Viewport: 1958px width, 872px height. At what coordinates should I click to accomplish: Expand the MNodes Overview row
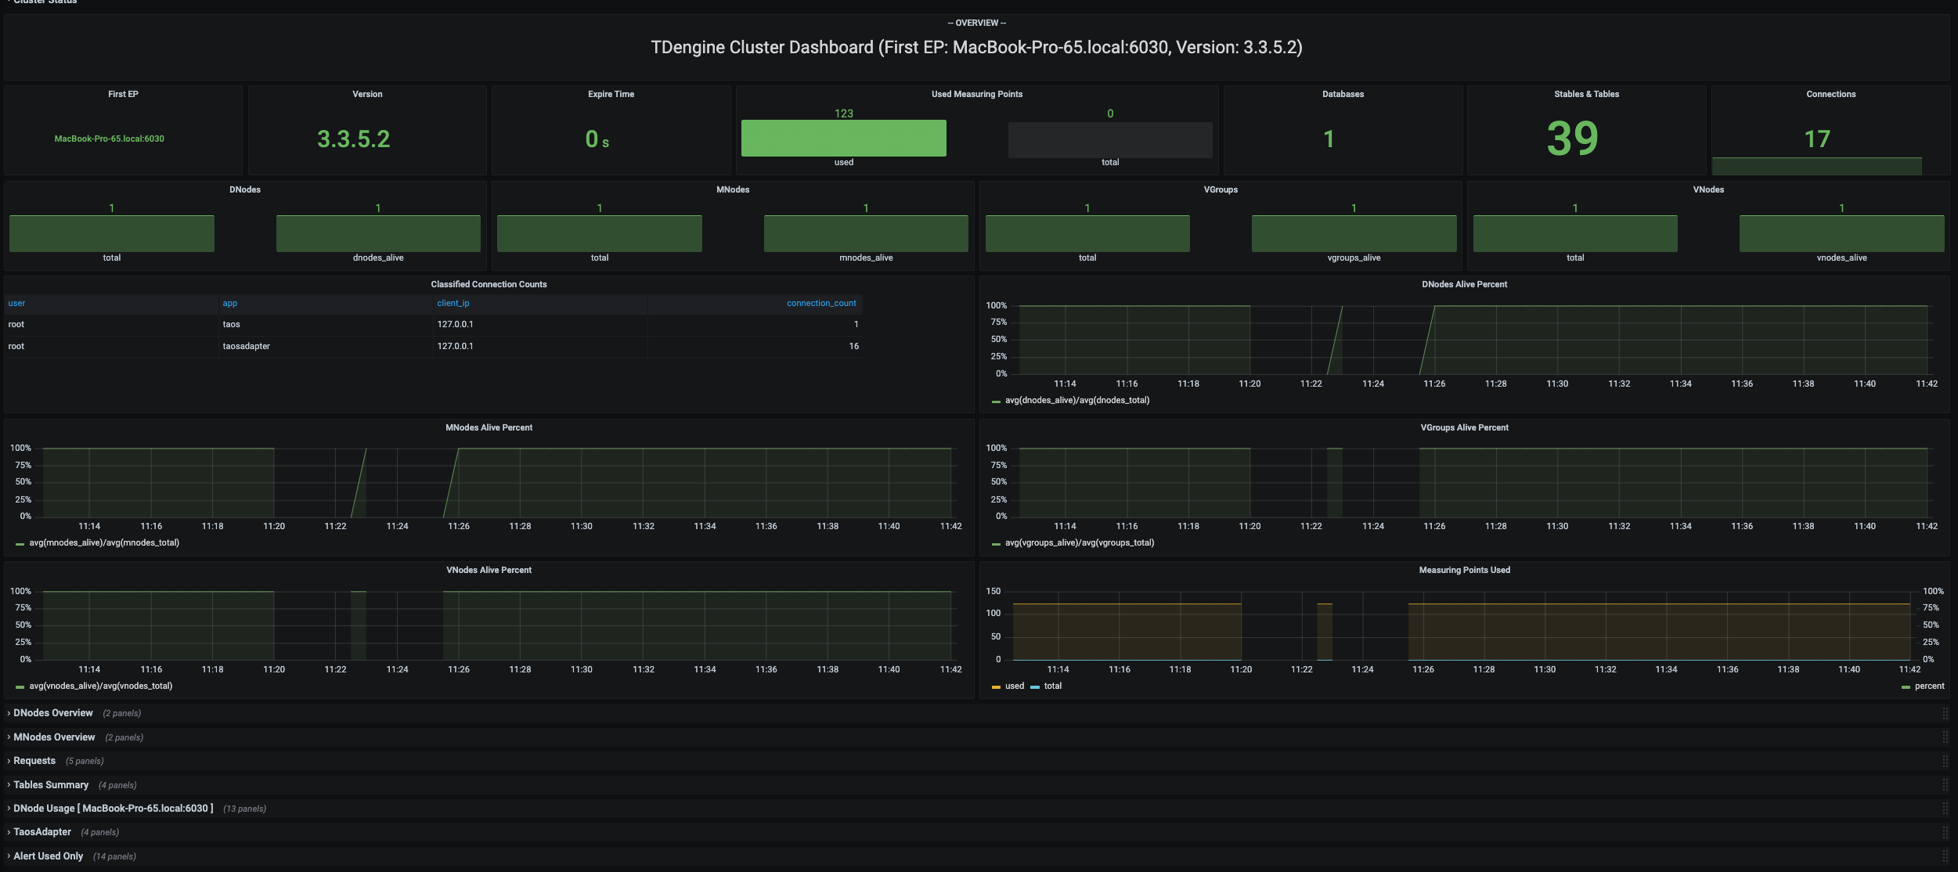pyautogui.click(x=54, y=737)
